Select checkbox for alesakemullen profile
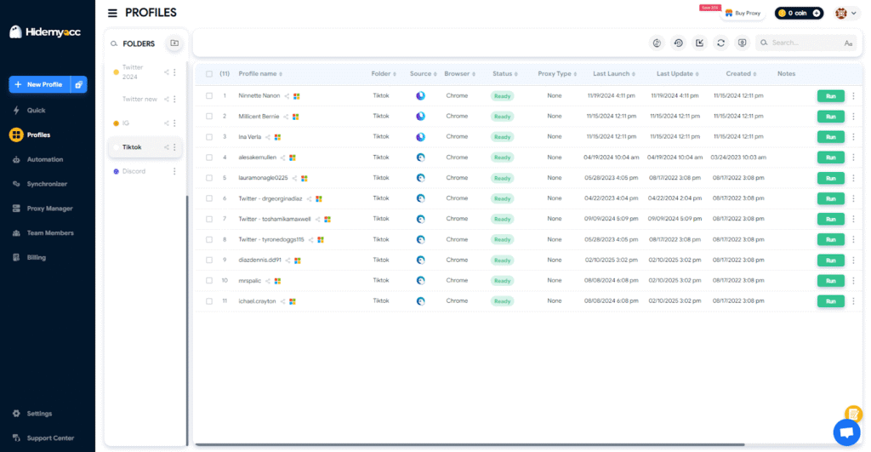 [x=209, y=157]
